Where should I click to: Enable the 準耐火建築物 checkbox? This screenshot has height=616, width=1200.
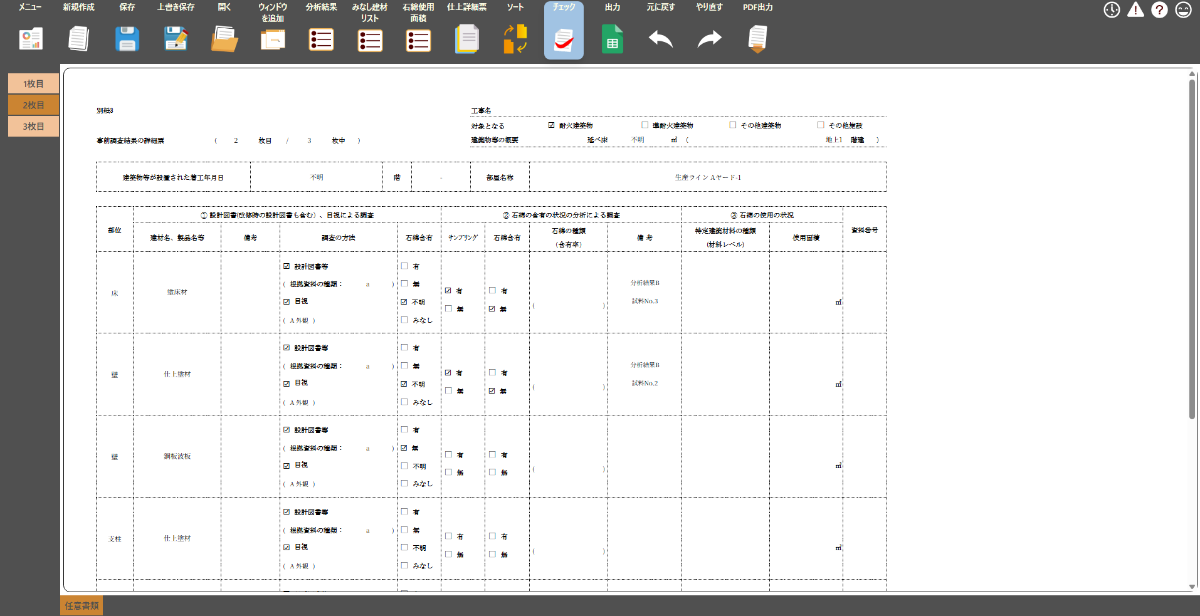(x=645, y=125)
